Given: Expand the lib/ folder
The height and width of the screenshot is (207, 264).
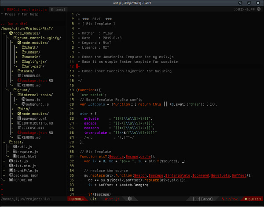Looking at the screenshot, I should 12,109.
